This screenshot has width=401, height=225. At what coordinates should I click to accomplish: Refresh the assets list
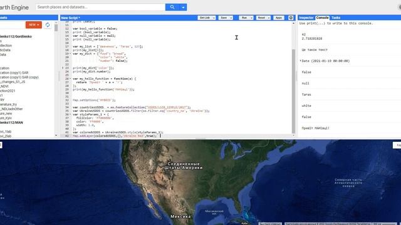tap(48, 25)
